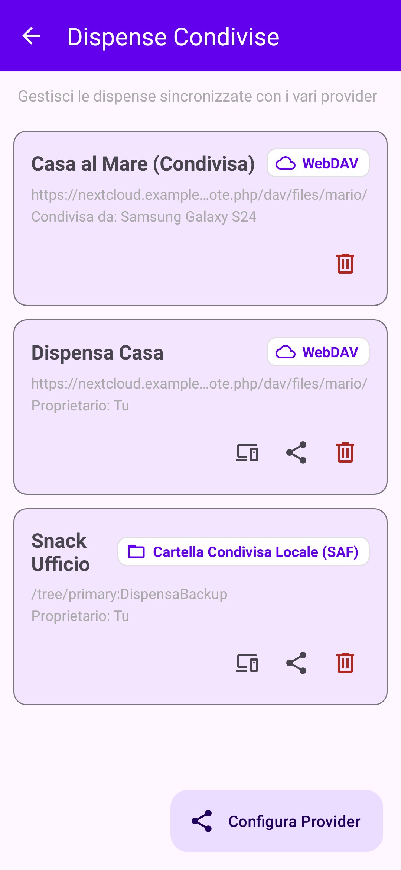The width and height of the screenshot is (401, 870).
Task: Click the /tree/primary:DispensaBackup path
Action: pos(129,594)
